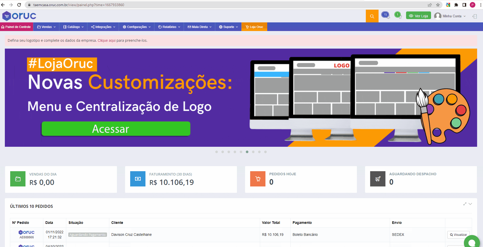Click Aguardando Pagamento status badge
The width and height of the screenshot is (483, 247).
coord(88,235)
